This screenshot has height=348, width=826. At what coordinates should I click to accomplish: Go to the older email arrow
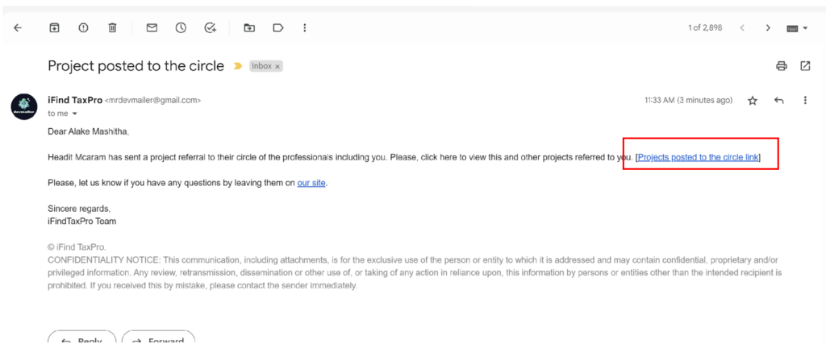(x=768, y=27)
